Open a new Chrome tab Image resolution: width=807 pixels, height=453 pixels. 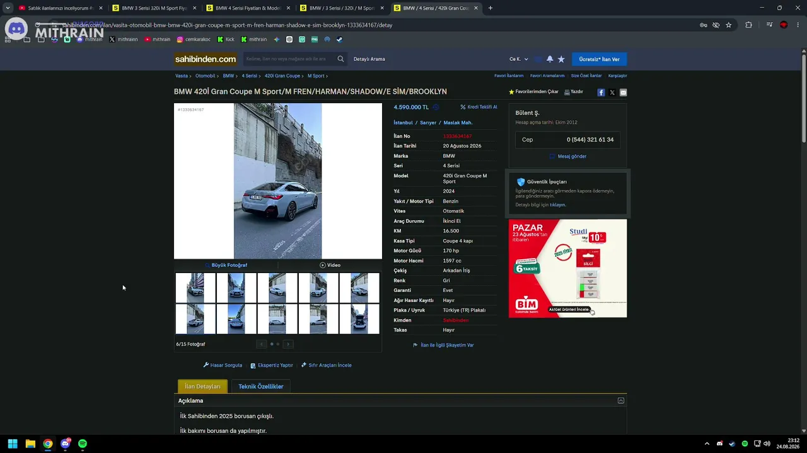point(491,8)
